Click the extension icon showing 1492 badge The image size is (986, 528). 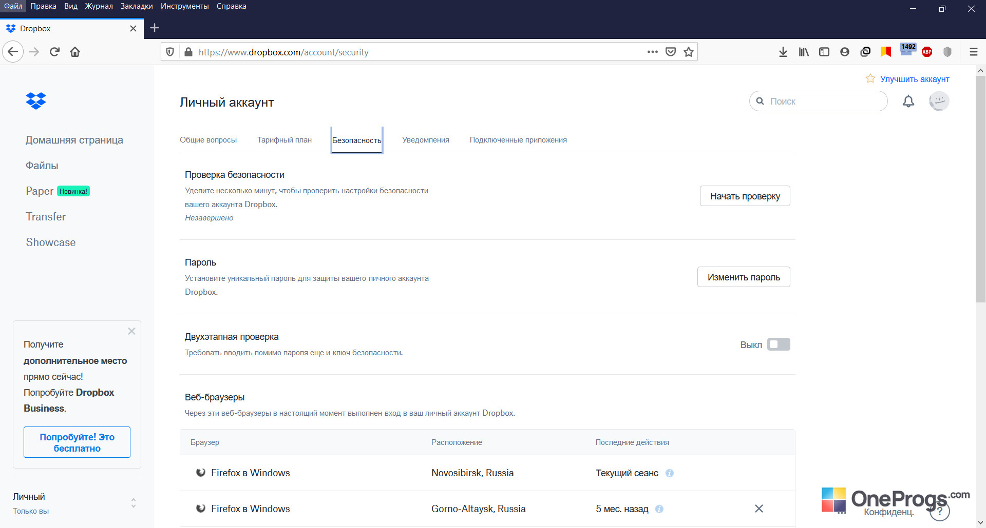point(907,50)
